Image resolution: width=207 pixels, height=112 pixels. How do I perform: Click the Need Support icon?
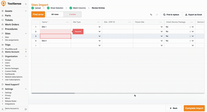click(3, 84)
